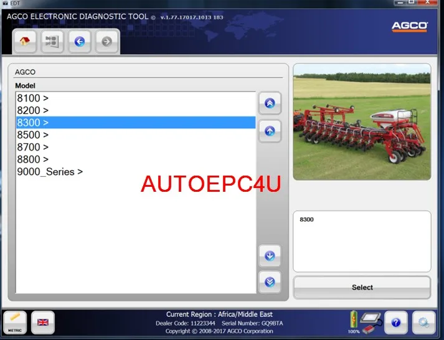Click the EDT window title icon
This screenshot has height=340, width=444.
(5, 3)
